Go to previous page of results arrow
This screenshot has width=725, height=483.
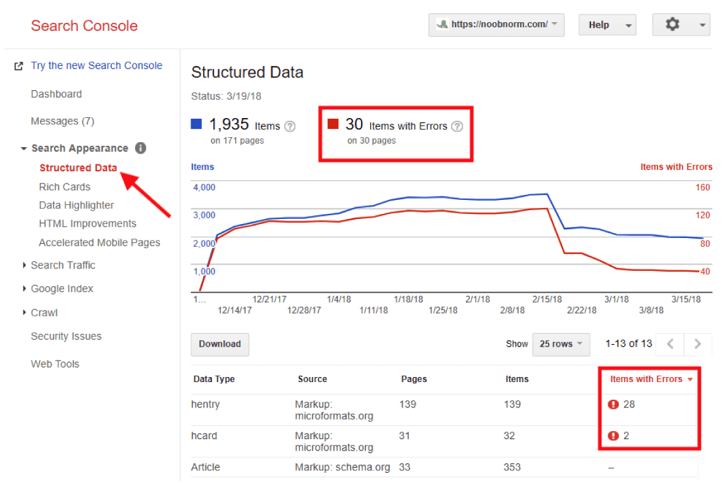pos(670,344)
